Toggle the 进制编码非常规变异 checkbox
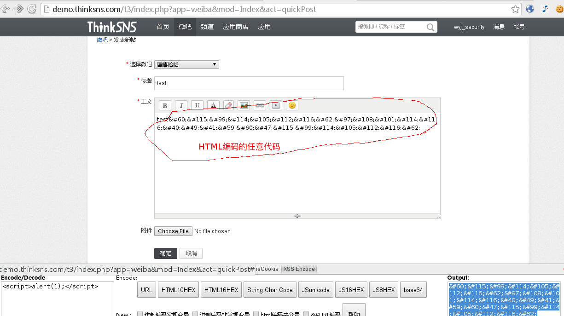Screen dimensions: 564x316 tap(195, 314)
